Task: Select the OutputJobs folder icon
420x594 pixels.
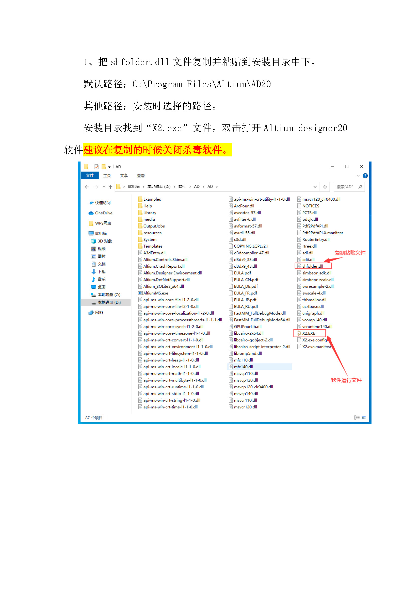Action: tap(140, 226)
